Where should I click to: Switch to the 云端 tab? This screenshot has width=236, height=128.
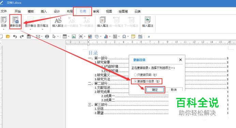tap(137, 11)
